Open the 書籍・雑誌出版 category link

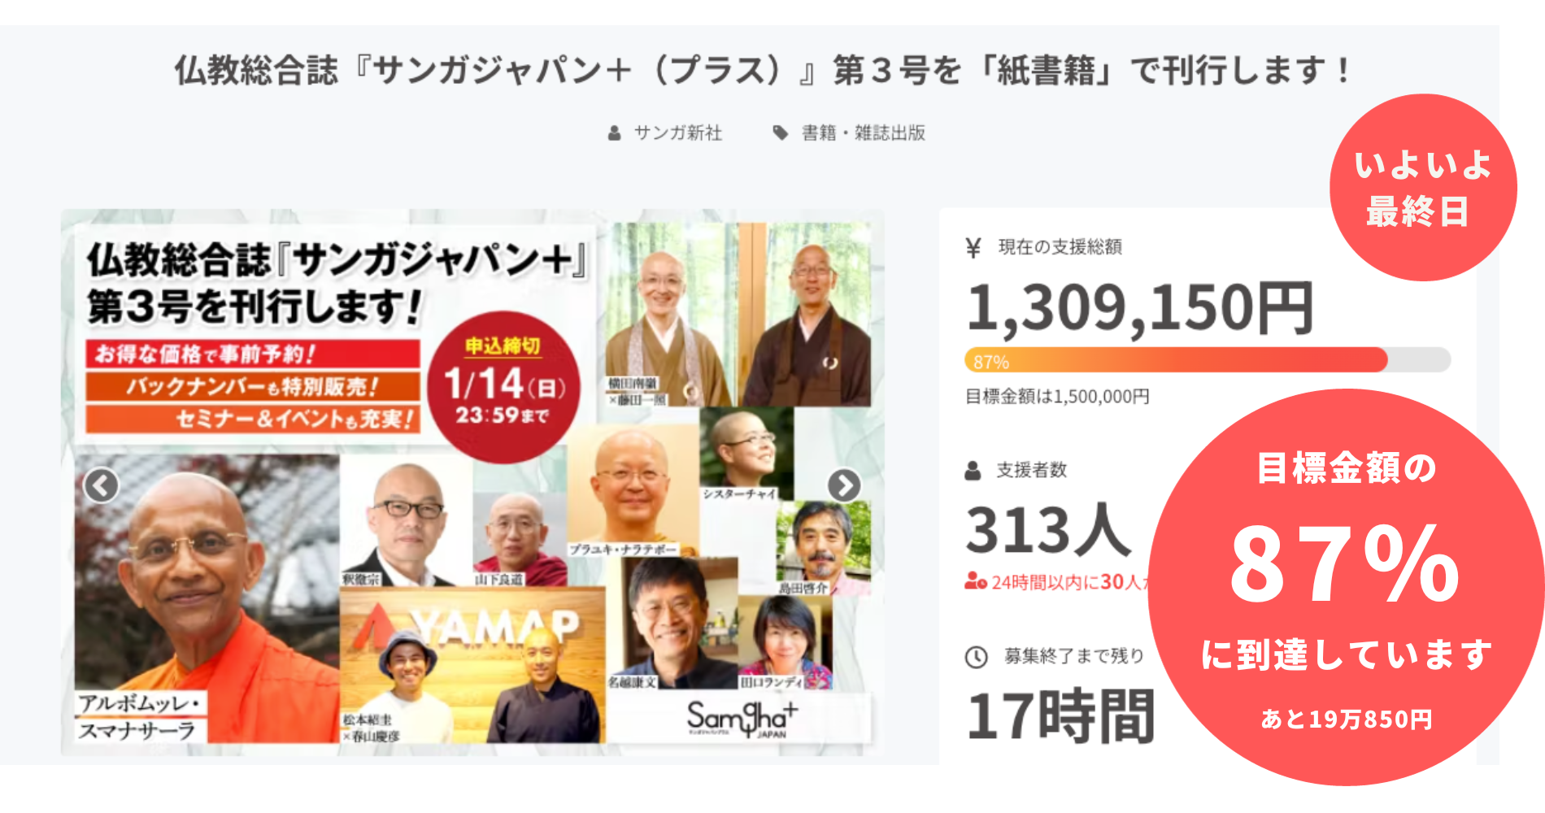[x=864, y=133]
